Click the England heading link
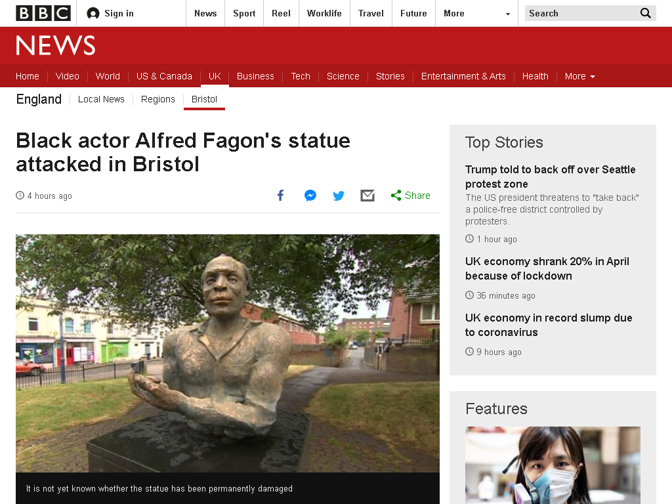The width and height of the screenshot is (672, 504). tap(39, 99)
